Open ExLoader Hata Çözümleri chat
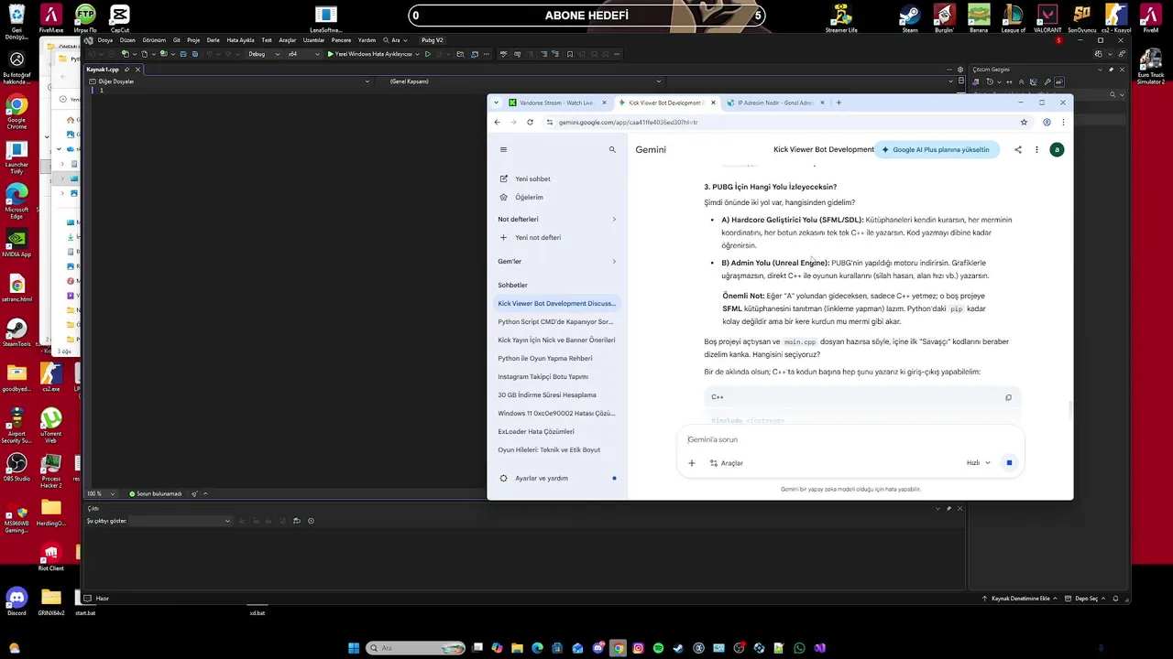1173x659 pixels. (557, 431)
